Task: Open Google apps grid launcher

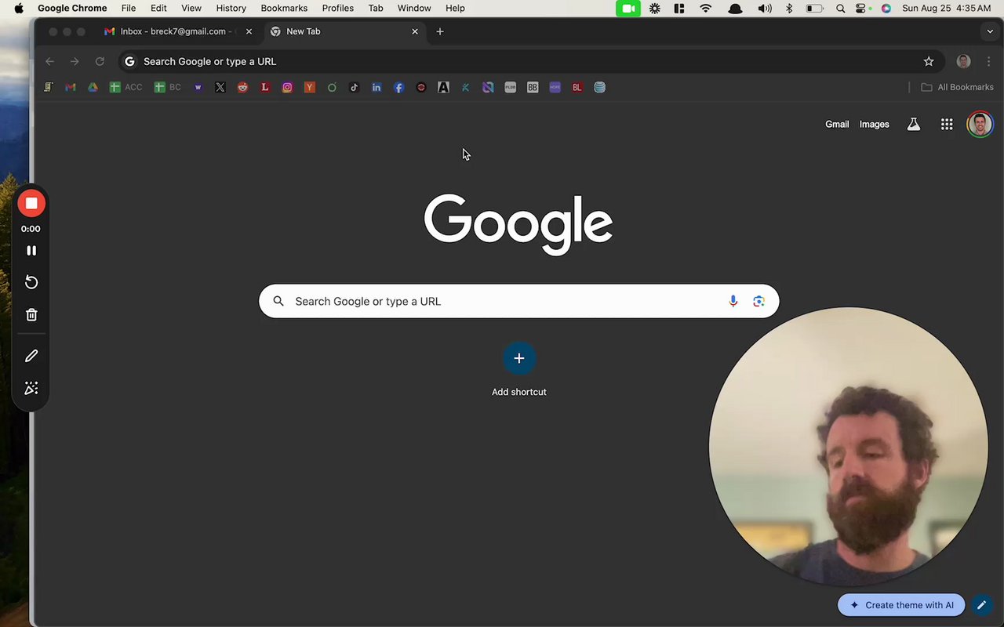Action: (x=947, y=124)
